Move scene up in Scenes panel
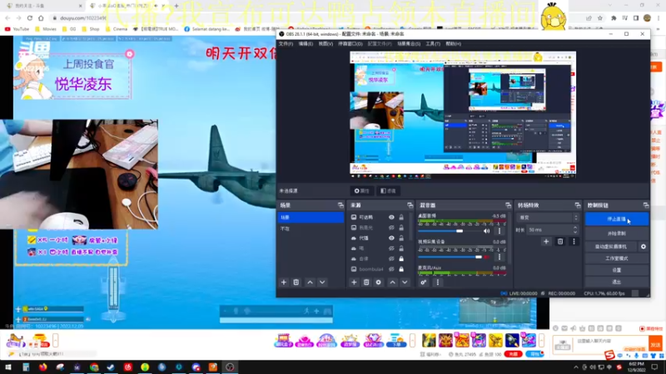This screenshot has height=374, width=666. click(x=310, y=283)
